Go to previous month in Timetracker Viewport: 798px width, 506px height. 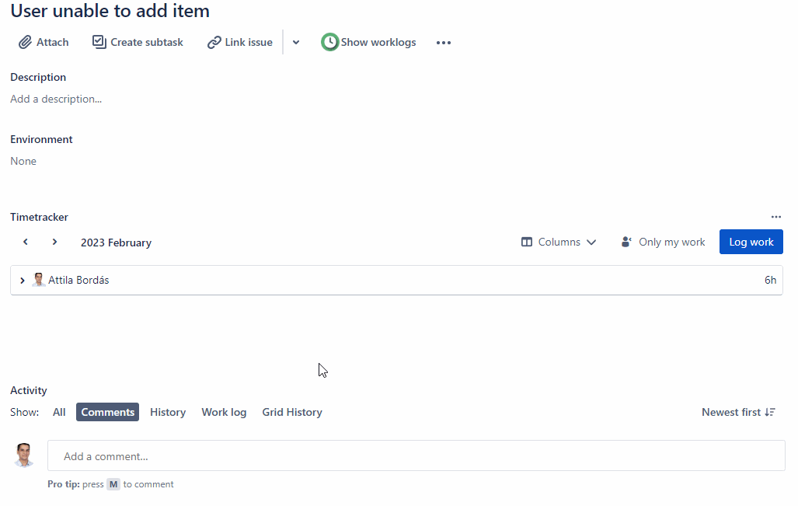[x=26, y=243]
